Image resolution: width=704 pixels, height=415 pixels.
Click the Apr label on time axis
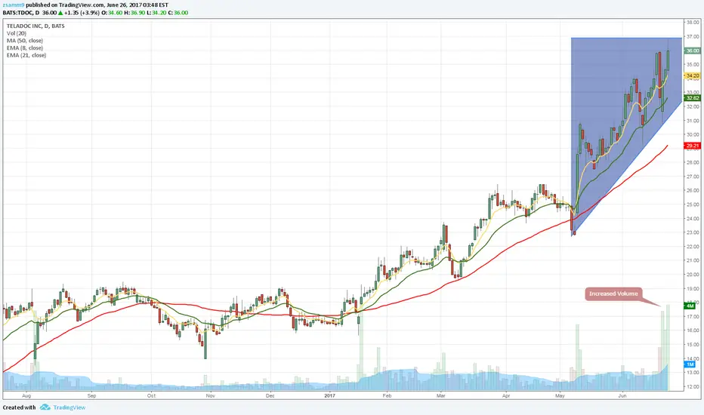point(506,395)
